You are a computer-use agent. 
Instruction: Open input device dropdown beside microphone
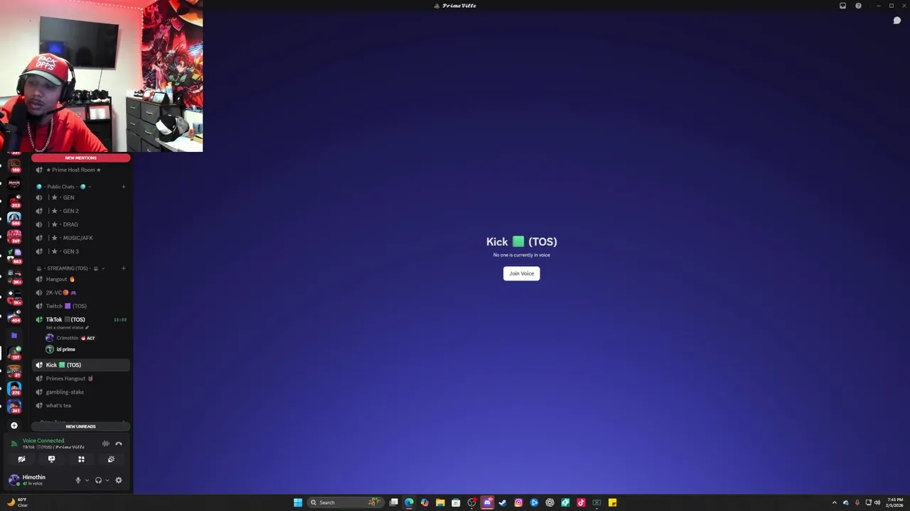(87, 480)
